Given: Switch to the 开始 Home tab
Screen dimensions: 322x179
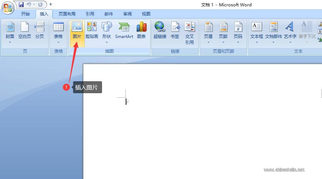Looking at the screenshot, I should point(25,14).
